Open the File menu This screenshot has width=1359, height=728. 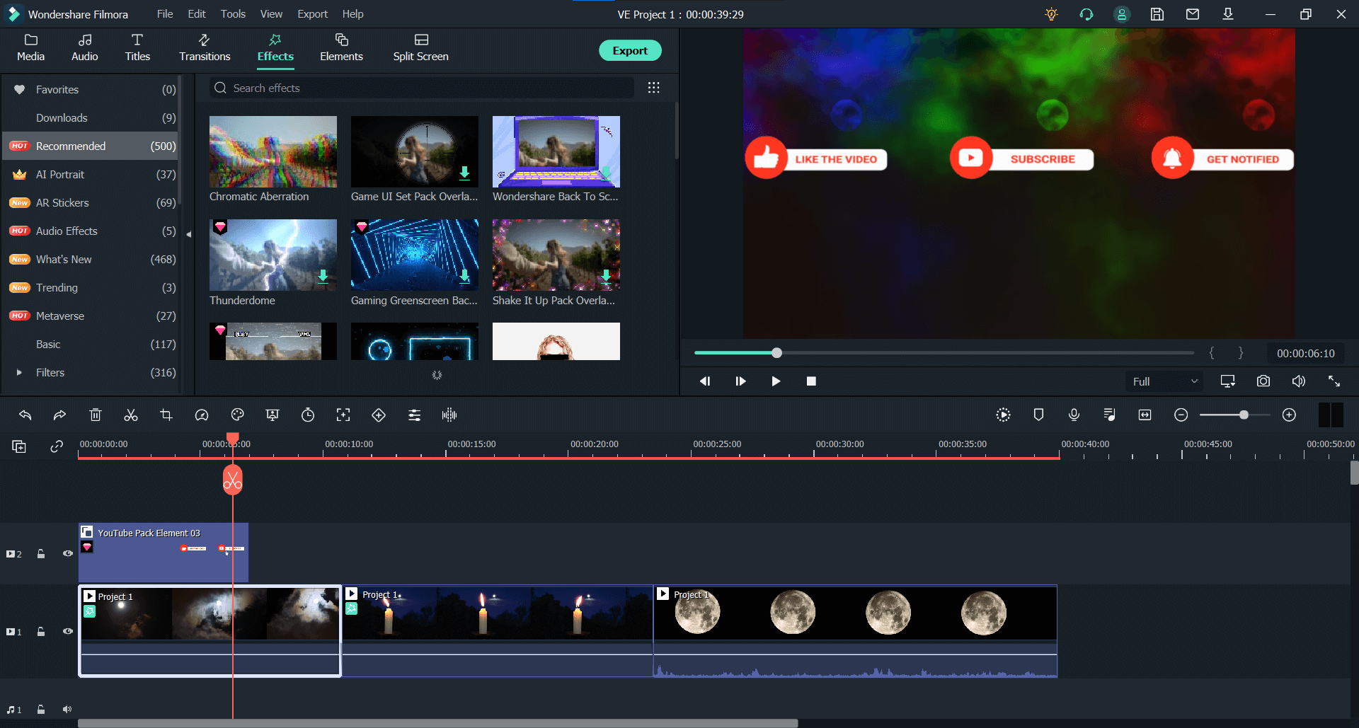click(x=165, y=14)
